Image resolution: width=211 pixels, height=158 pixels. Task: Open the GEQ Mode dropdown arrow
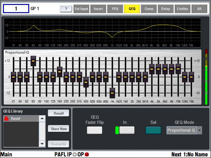point(200,130)
